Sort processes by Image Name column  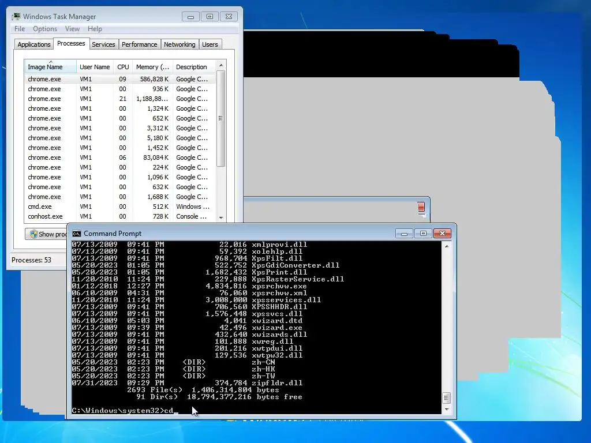tap(51, 67)
